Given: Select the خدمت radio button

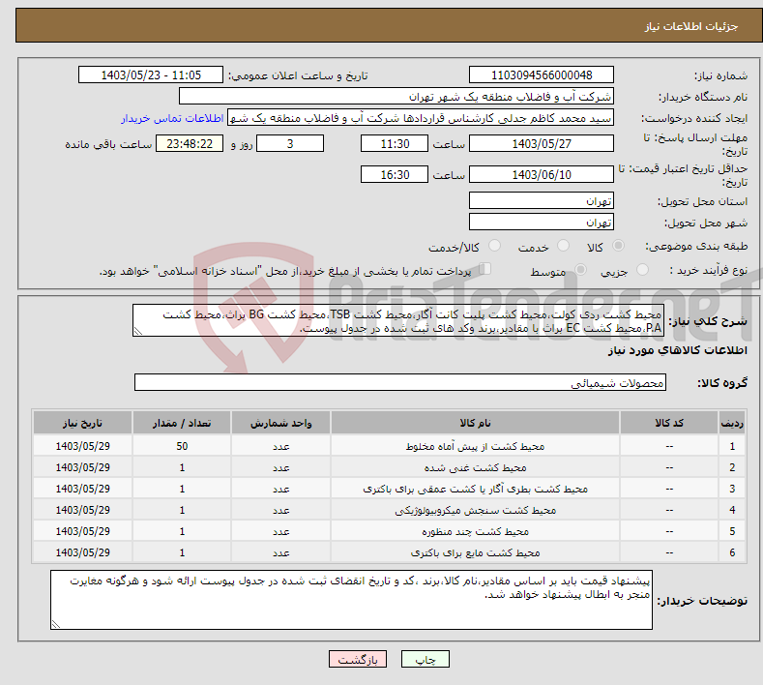Looking at the screenshot, I should coord(563,246).
